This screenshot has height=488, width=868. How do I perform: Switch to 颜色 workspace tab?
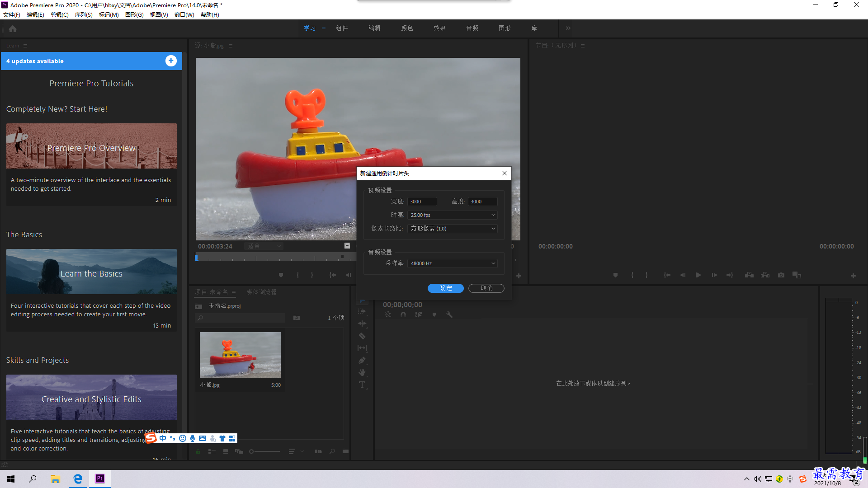tap(407, 28)
